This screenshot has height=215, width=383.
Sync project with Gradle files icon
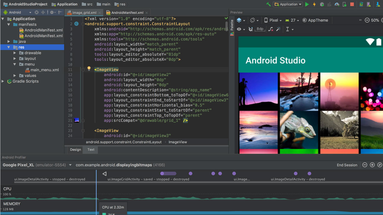(x=361, y=4)
